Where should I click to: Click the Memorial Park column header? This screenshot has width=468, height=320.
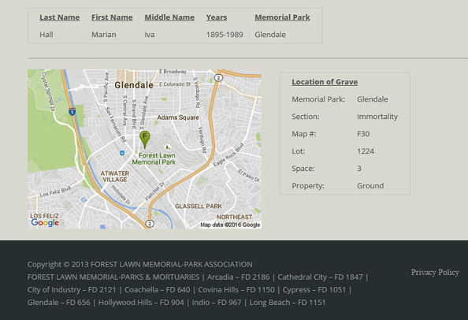(x=282, y=17)
